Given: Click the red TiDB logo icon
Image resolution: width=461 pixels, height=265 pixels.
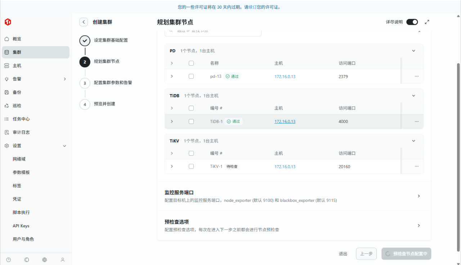Looking at the screenshot, I should click(8, 22).
